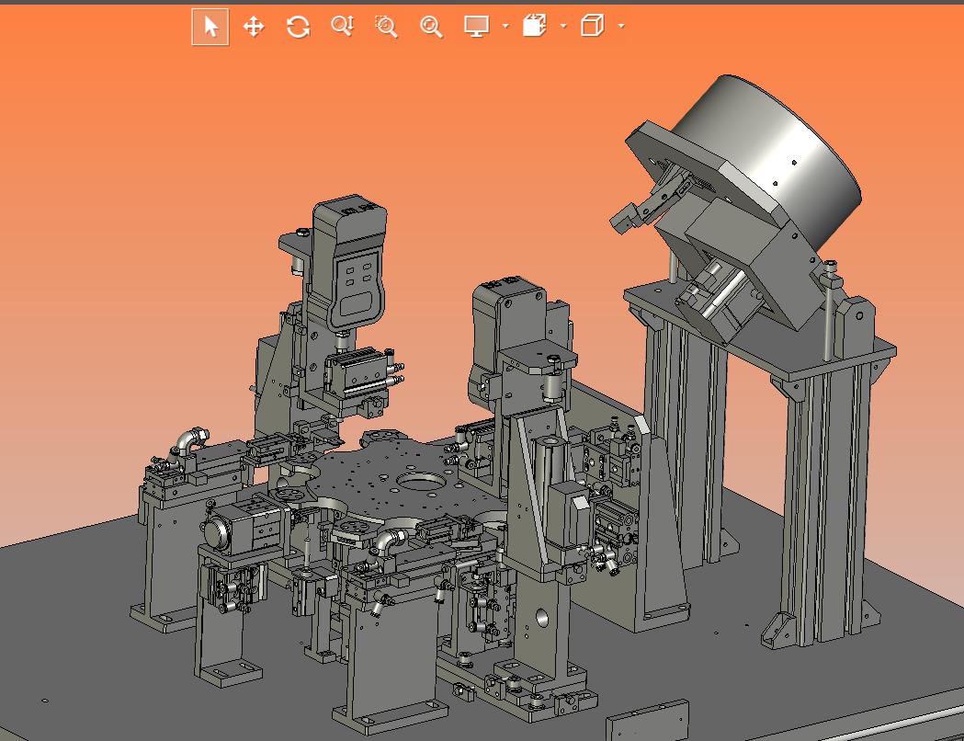Open the section view dropdown arrow
Screen dimensions: 964x741
coord(563,26)
